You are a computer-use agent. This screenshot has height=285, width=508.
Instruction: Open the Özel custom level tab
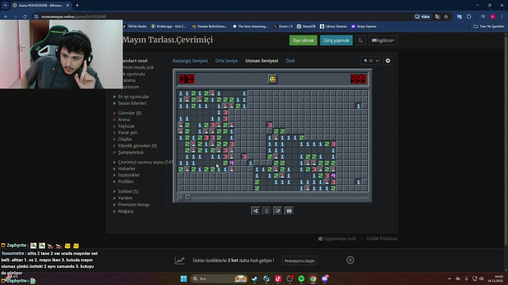[290, 61]
